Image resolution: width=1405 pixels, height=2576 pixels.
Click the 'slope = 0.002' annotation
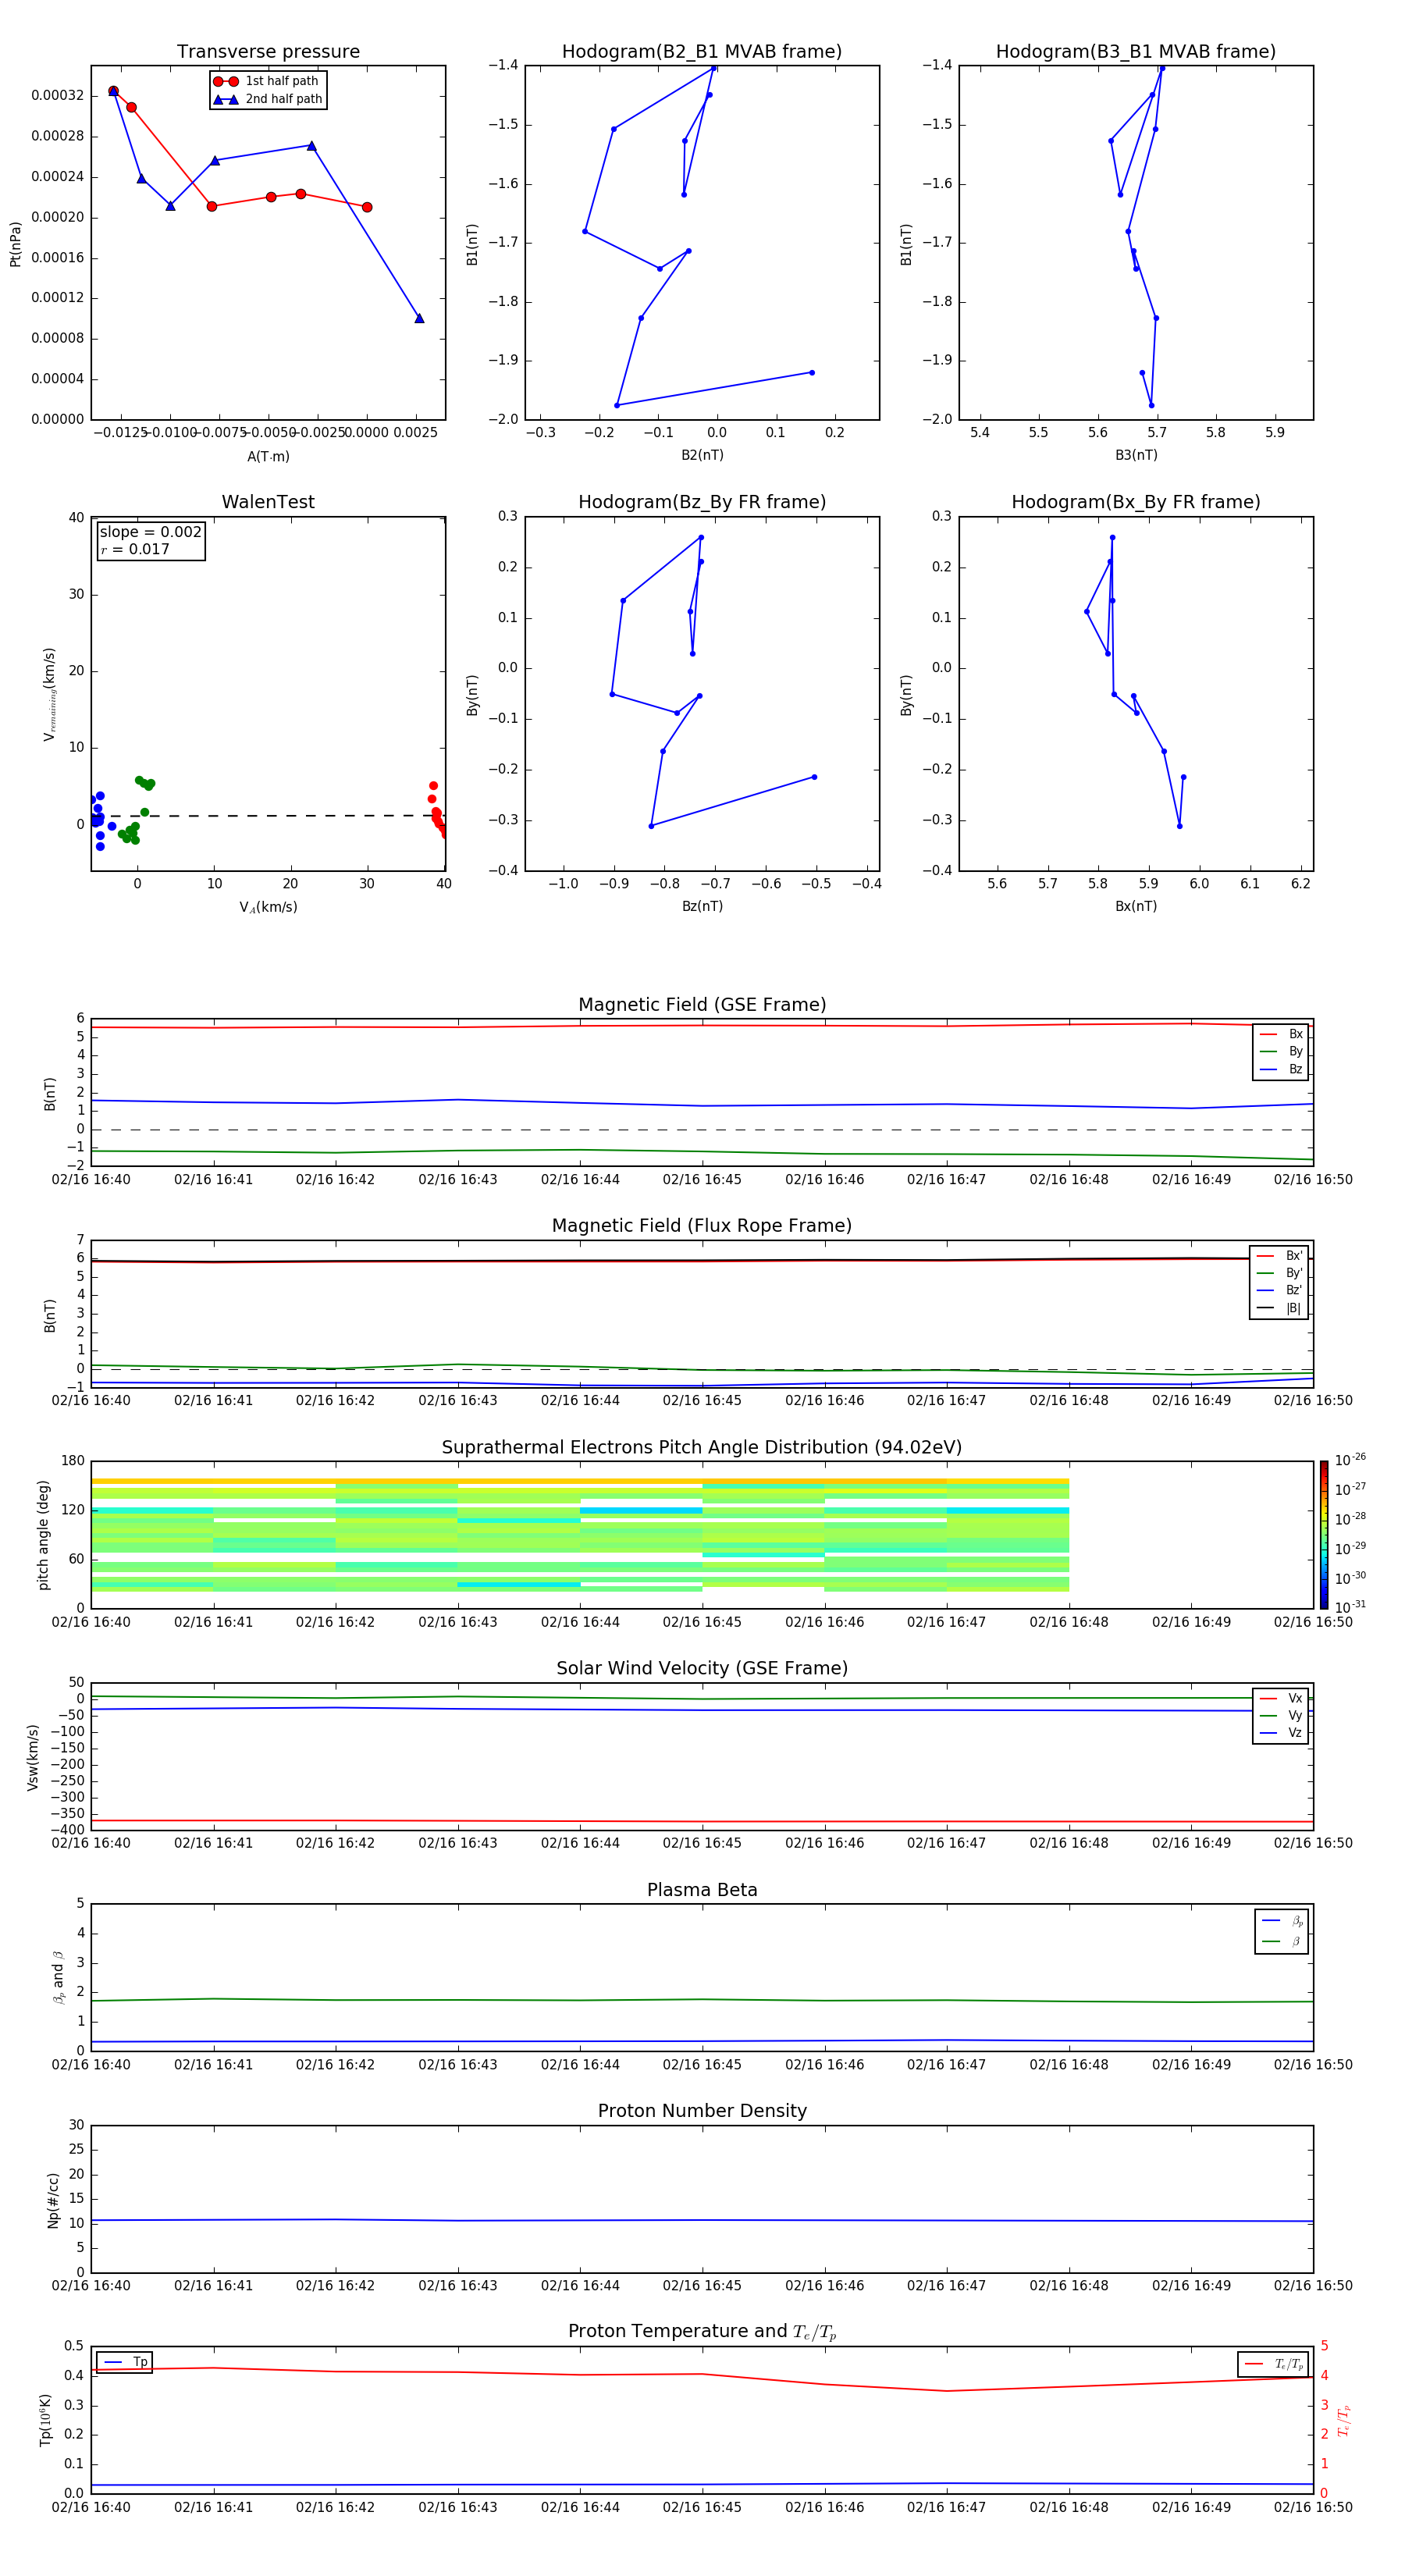(x=150, y=532)
